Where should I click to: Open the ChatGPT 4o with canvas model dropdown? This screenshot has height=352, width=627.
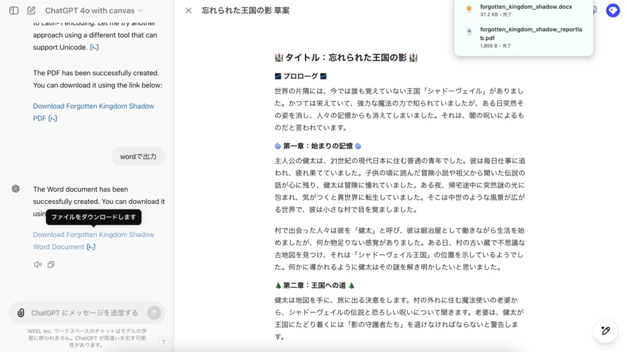tap(94, 10)
